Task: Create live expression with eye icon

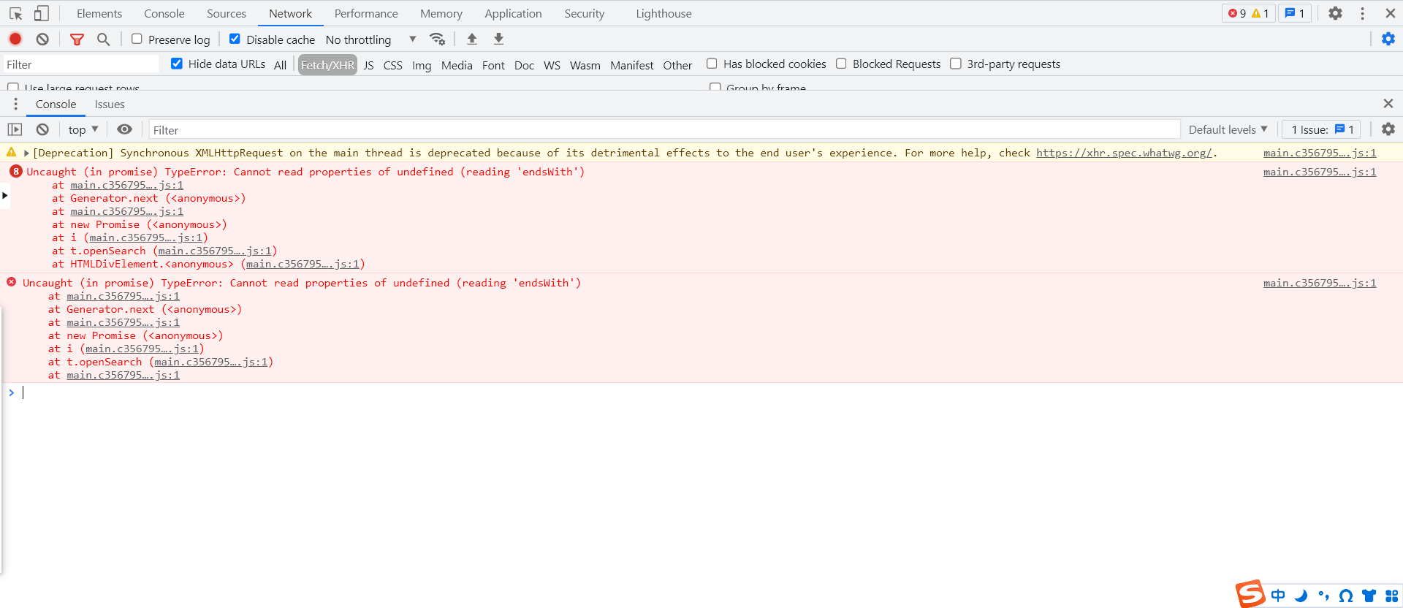Action: pos(125,129)
